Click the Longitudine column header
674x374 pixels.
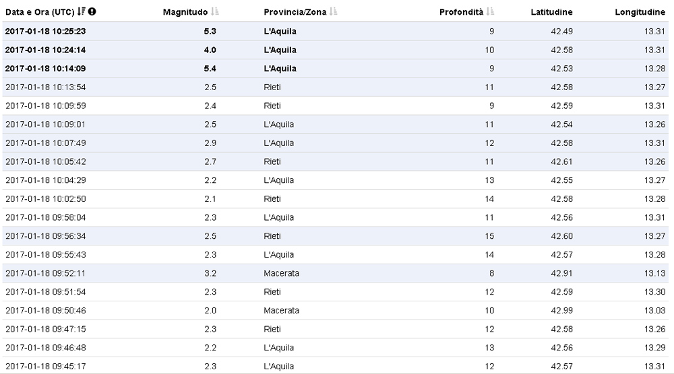point(640,12)
